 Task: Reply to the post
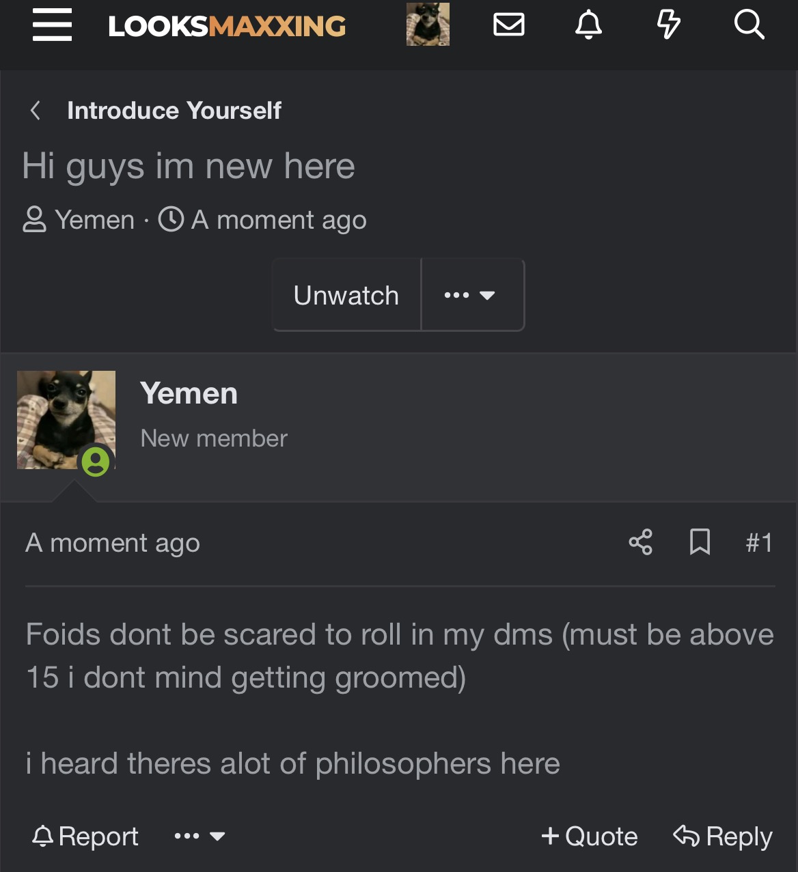pyautogui.click(x=723, y=836)
